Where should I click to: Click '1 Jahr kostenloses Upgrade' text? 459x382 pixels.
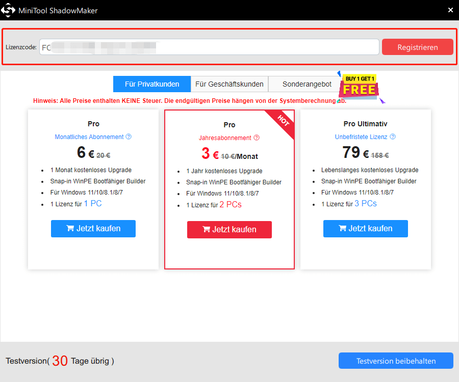click(224, 171)
